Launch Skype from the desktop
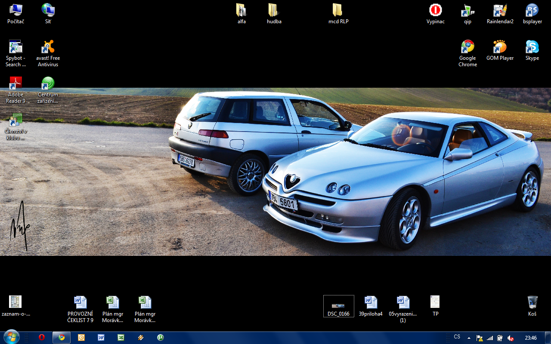This screenshot has height=344, width=551. (532, 47)
